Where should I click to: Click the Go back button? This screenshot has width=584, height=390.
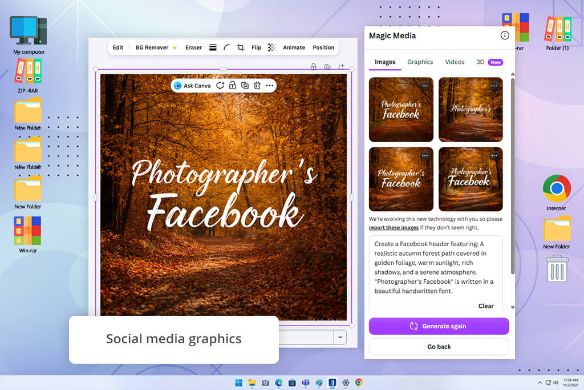click(439, 347)
